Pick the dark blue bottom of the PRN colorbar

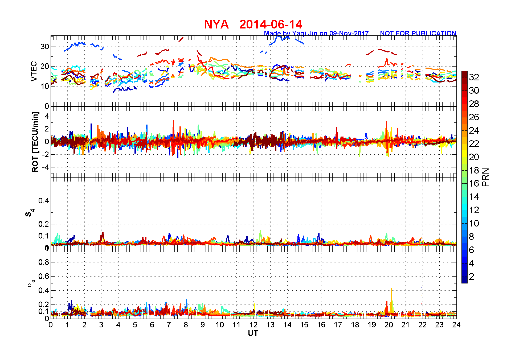click(x=464, y=280)
